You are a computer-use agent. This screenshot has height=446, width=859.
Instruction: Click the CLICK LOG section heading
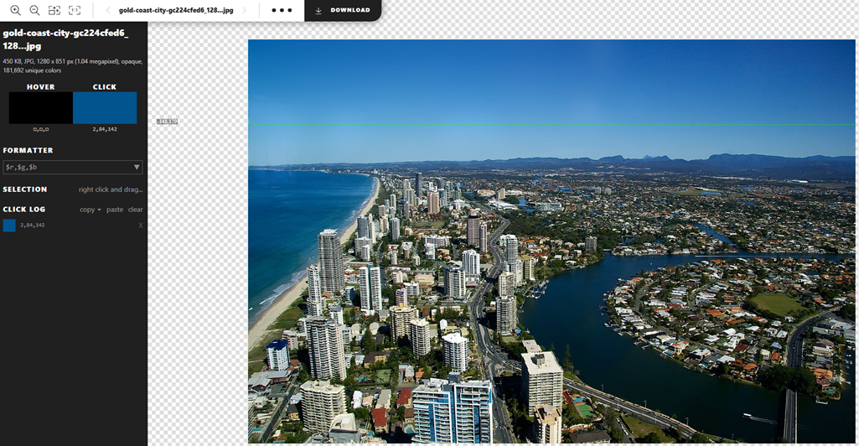(24, 210)
